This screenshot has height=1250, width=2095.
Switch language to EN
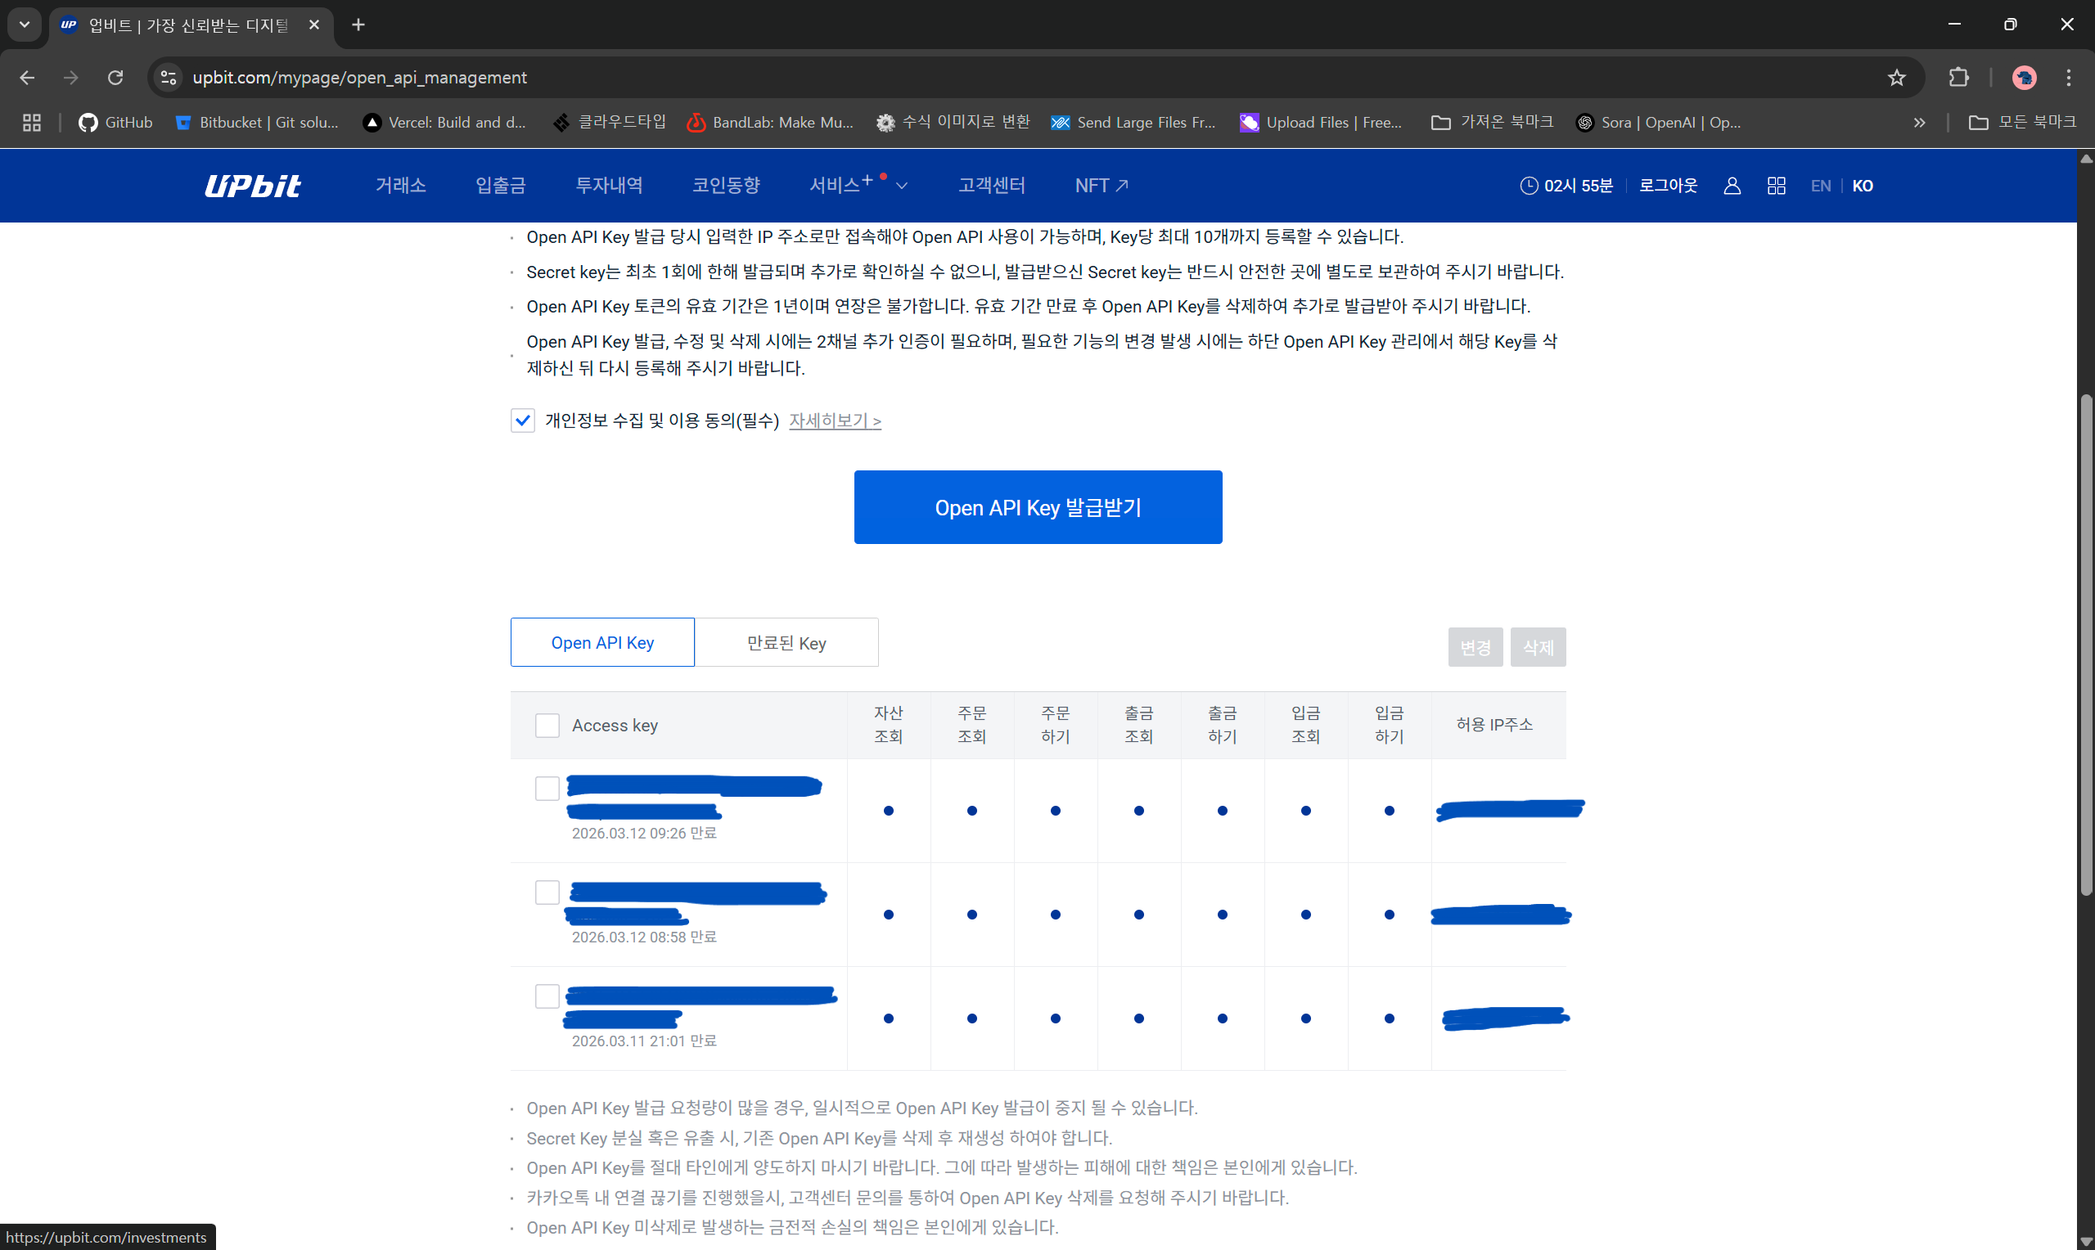(1820, 187)
